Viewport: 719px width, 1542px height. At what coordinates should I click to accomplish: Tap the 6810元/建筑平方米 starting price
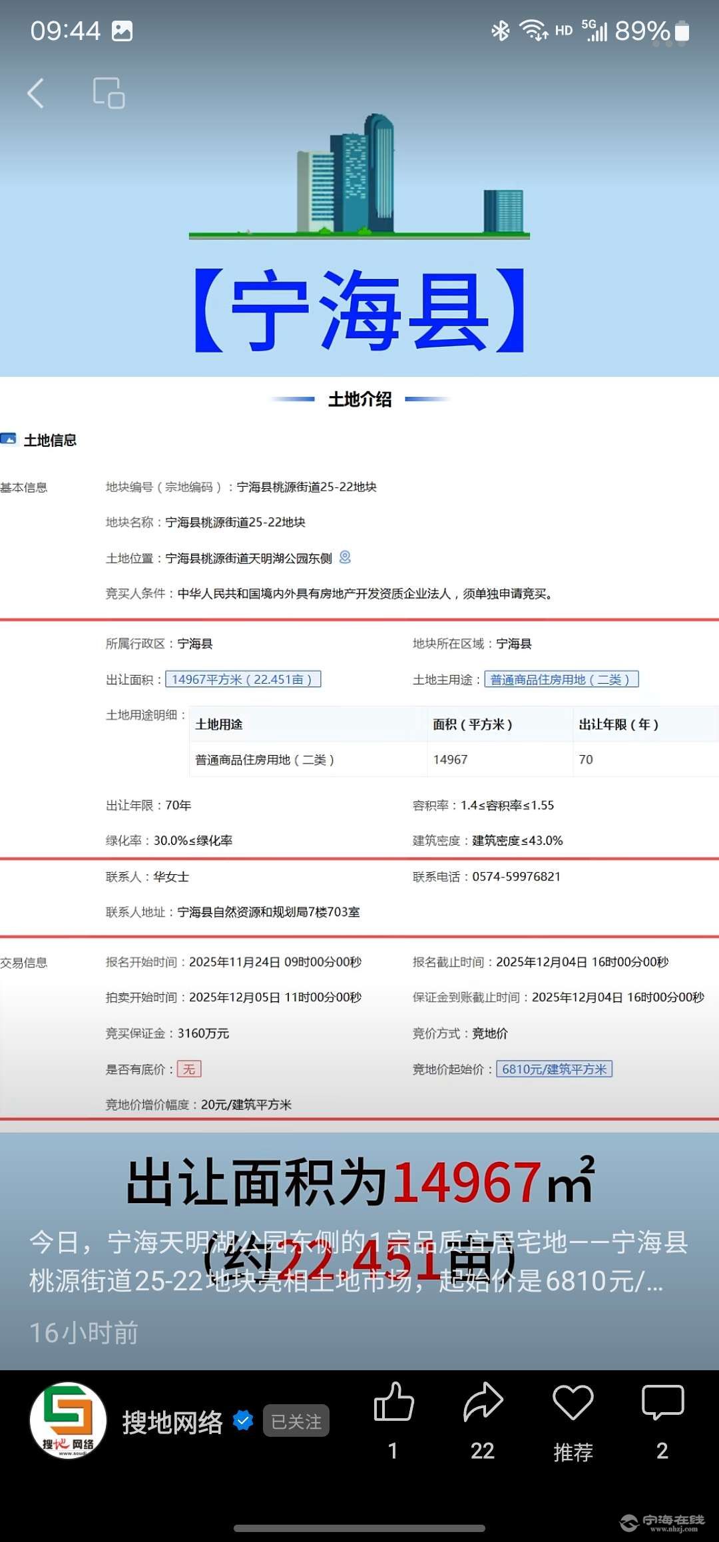pyautogui.click(x=554, y=1069)
